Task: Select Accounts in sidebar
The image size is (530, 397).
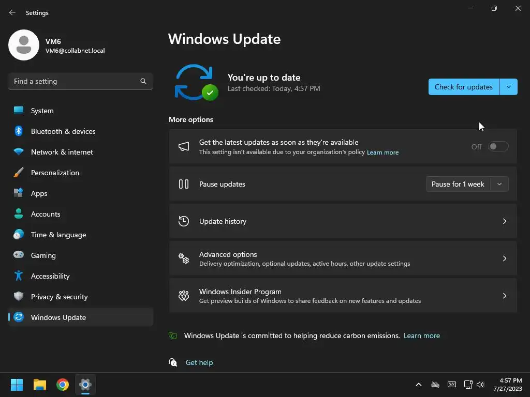Action: [x=80, y=213]
